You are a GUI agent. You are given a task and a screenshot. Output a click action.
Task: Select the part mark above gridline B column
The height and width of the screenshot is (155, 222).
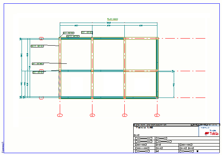pos(87,33)
